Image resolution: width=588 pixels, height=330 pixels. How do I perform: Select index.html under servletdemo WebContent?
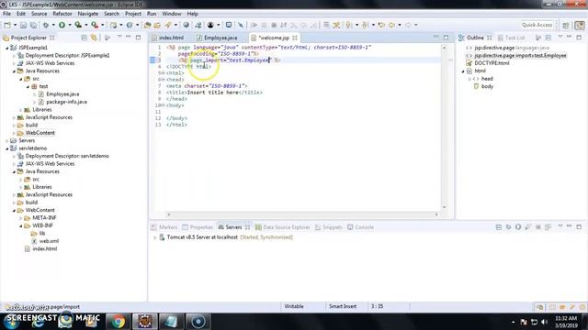(45, 248)
